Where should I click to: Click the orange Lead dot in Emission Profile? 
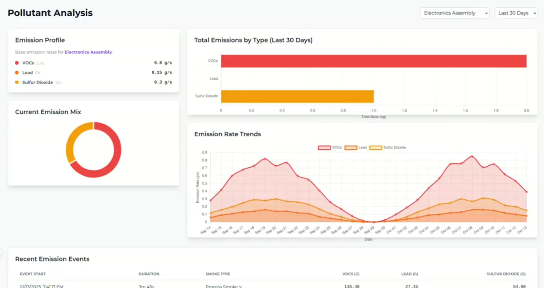17,72
